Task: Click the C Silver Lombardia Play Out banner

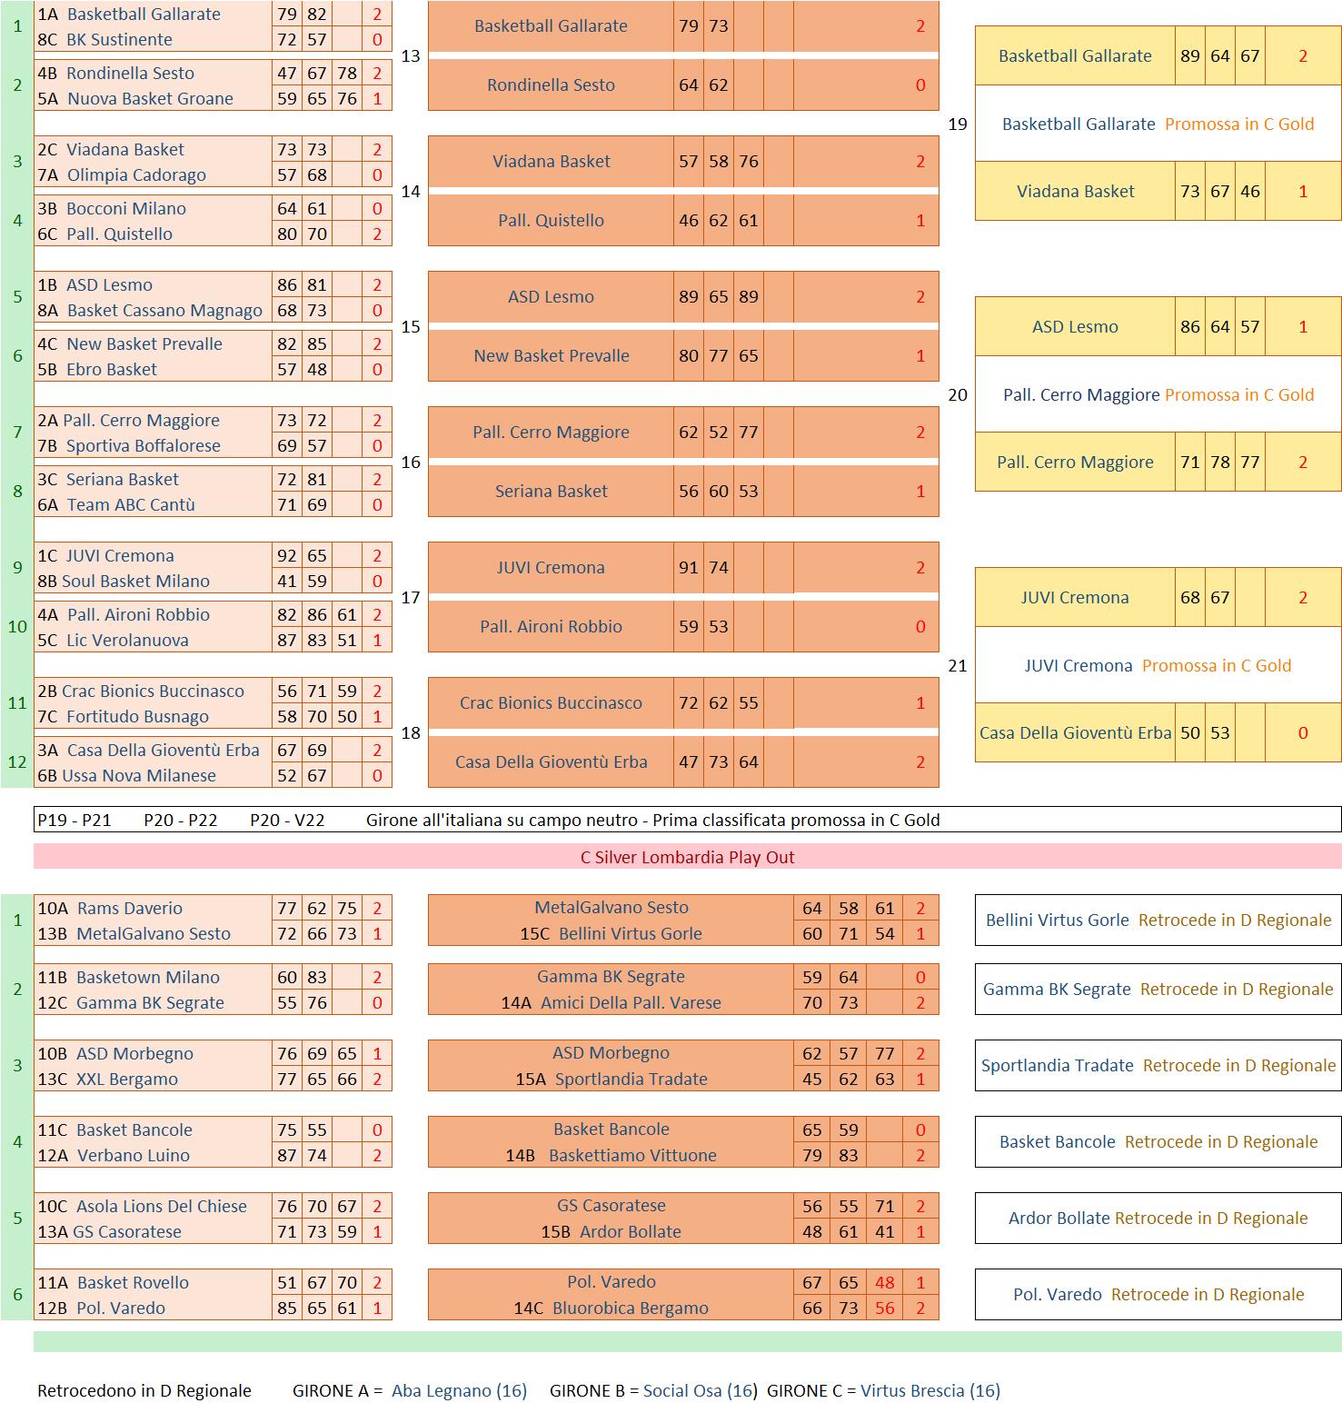Action: point(687,857)
